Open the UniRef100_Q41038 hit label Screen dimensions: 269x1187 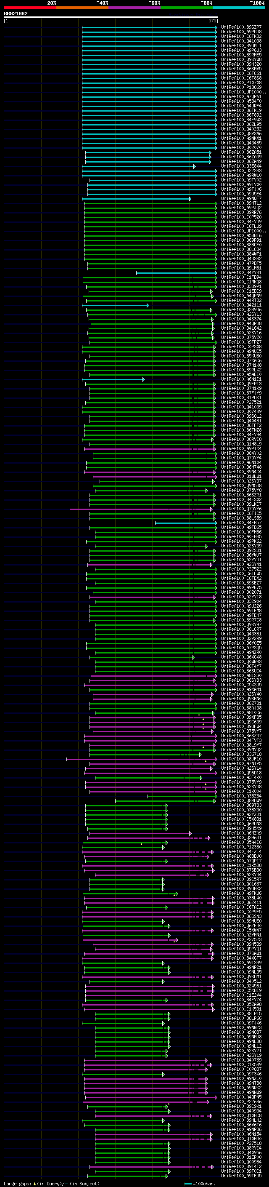pyautogui.click(x=241, y=41)
